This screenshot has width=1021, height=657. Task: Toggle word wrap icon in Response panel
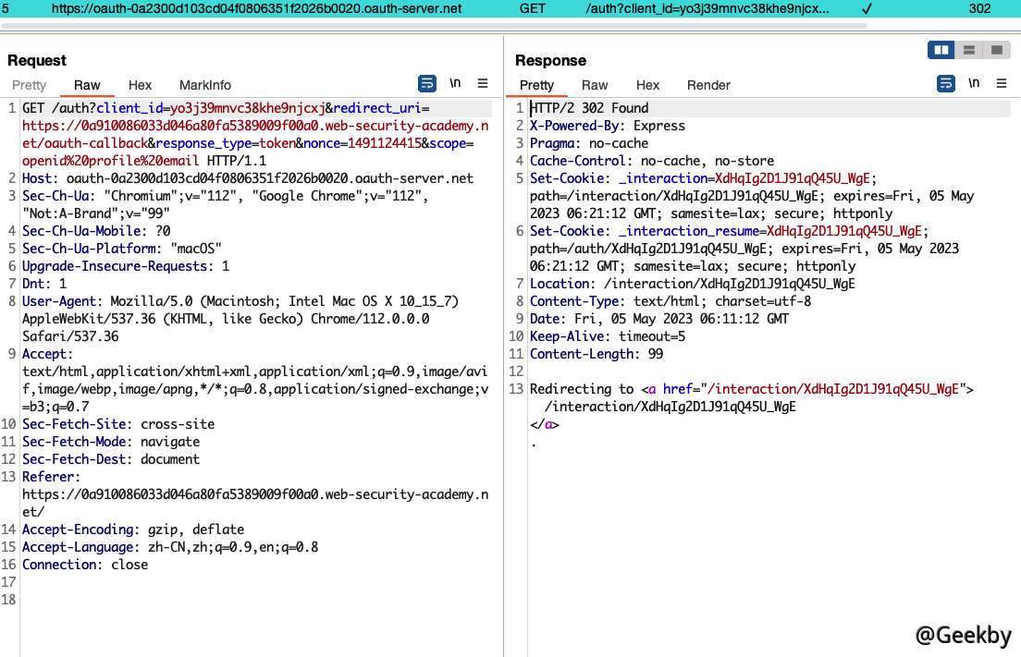[x=945, y=84]
